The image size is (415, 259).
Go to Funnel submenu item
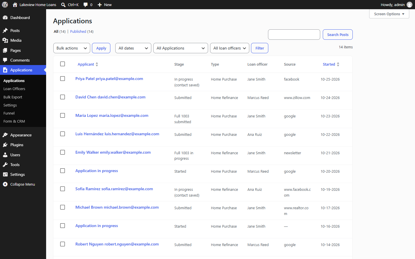pyautogui.click(x=9, y=113)
